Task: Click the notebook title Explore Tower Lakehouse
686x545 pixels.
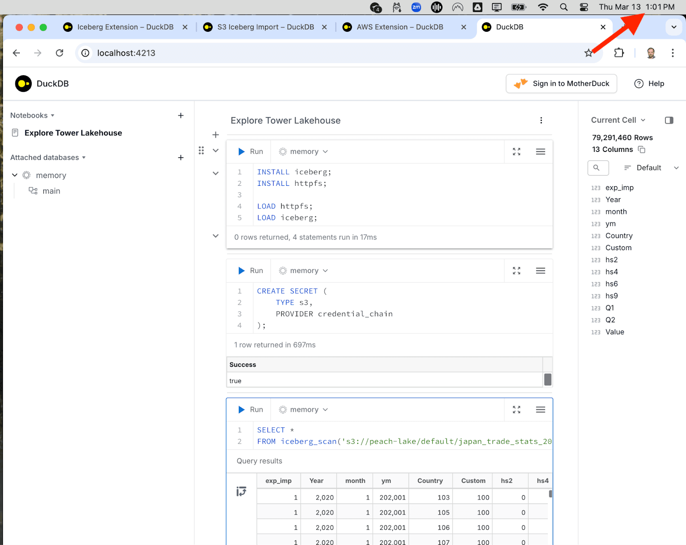Action: [286, 121]
